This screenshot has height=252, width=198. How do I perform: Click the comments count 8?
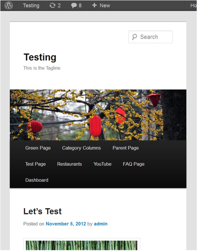click(80, 6)
